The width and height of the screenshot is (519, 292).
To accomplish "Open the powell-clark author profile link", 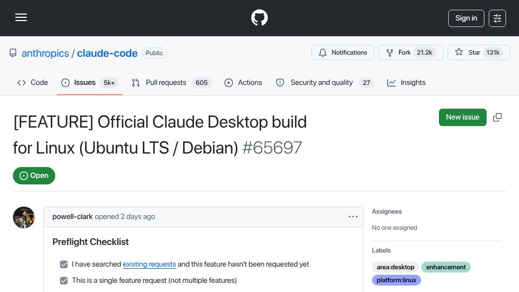I will (x=72, y=216).
